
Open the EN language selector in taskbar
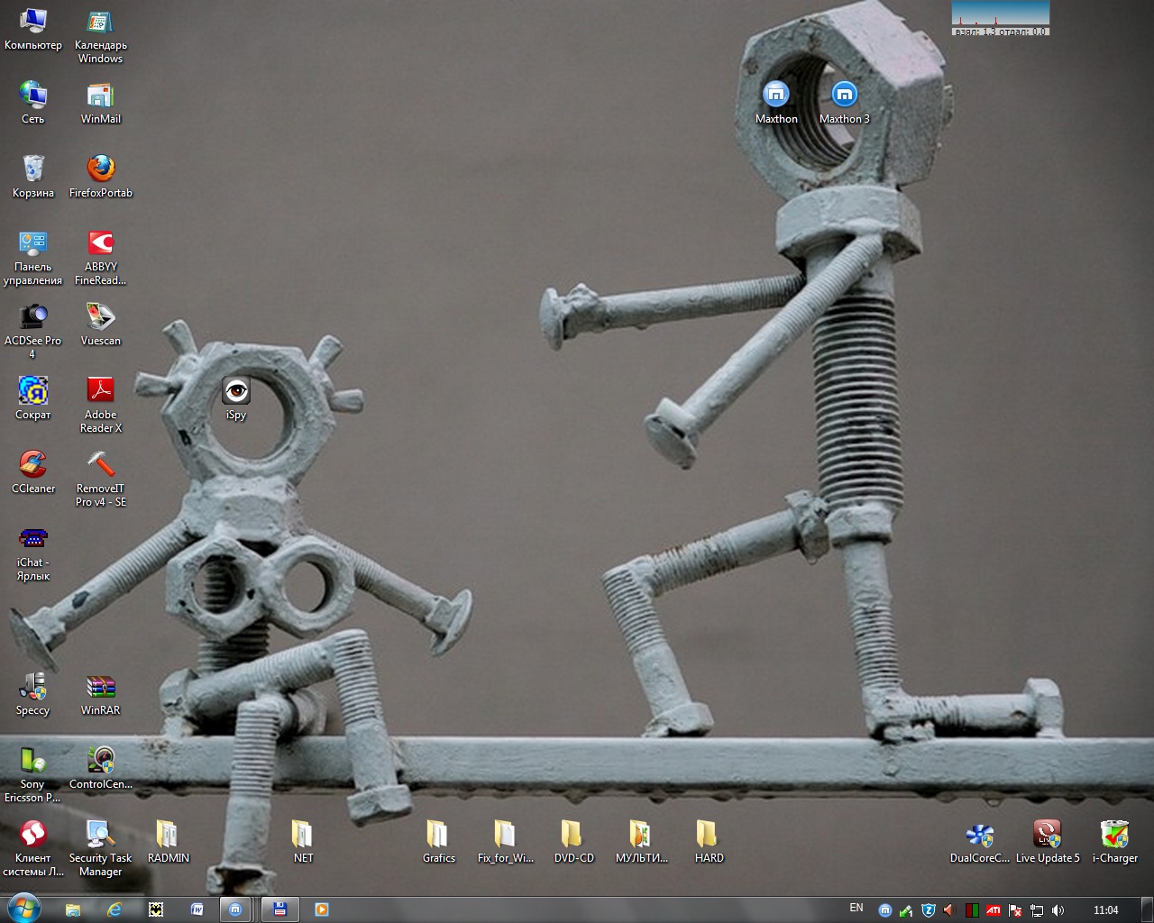pyautogui.click(x=856, y=908)
